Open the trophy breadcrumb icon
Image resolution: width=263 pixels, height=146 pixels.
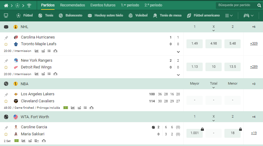pos(29,5)
